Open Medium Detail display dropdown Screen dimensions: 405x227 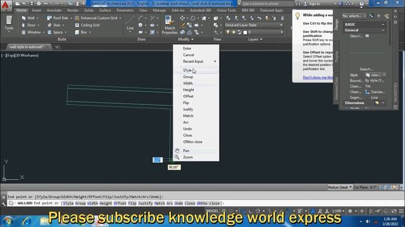(339, 187)
